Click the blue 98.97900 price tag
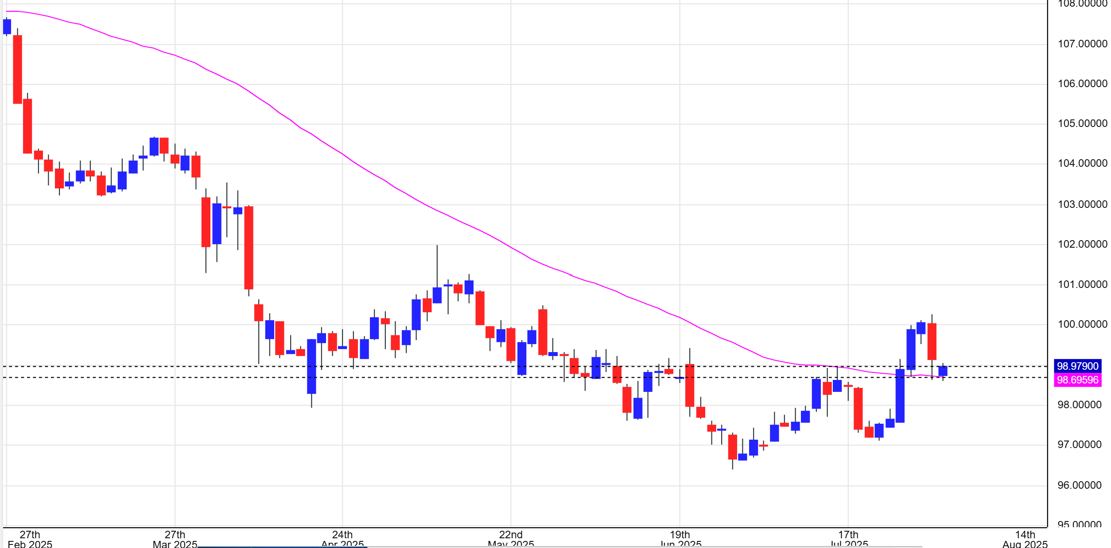Image resolution: width=1111 pixels, height=548 pixels. 1077,366
